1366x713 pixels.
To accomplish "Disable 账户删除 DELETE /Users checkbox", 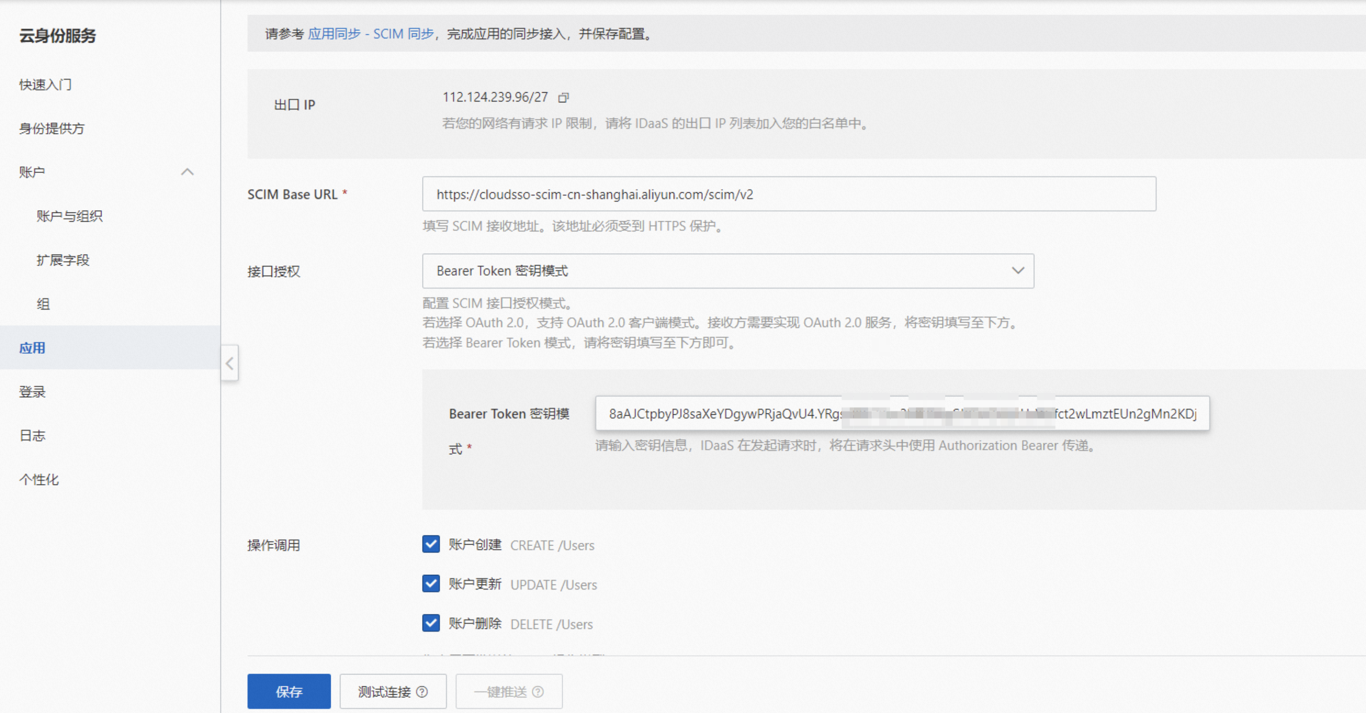I will [431, 623].
